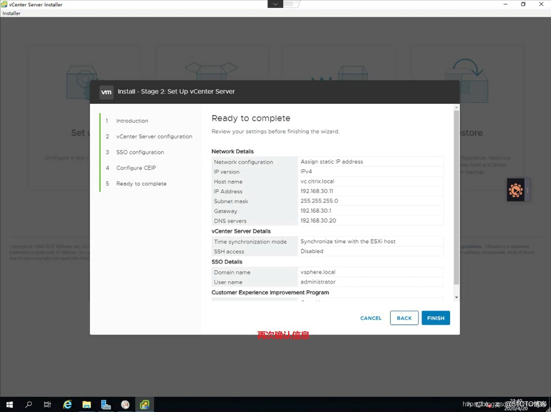This screenshot has width=551, height=412.
Task: Open File Explorer from taskbar
Action: (86, 405)
